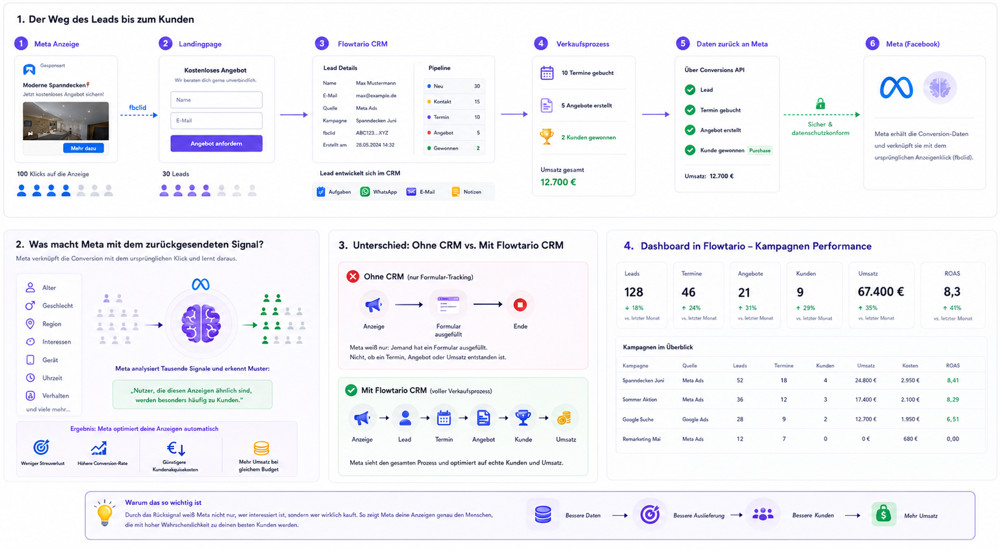
Task: Open the Spanndecken Juni campaign row
Action: 801,381
